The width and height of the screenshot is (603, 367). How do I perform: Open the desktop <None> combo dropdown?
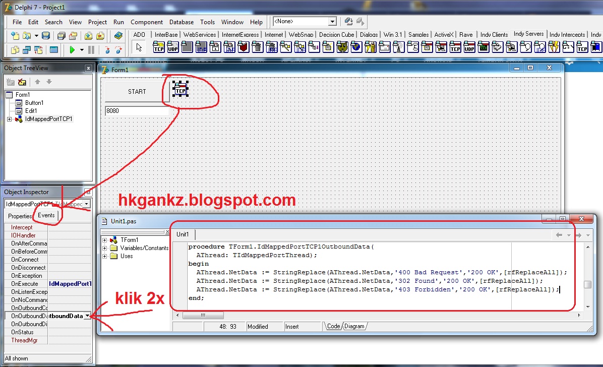coord(332,22)
